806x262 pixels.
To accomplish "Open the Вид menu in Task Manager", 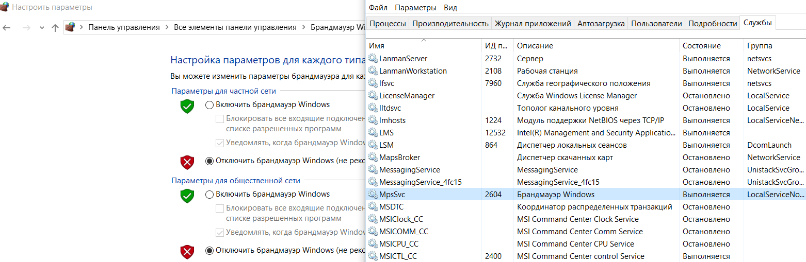I will tap(450, 8).
